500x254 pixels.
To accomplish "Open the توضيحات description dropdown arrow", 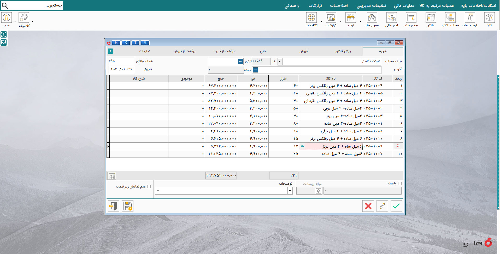I will click(x=290, y=191).
